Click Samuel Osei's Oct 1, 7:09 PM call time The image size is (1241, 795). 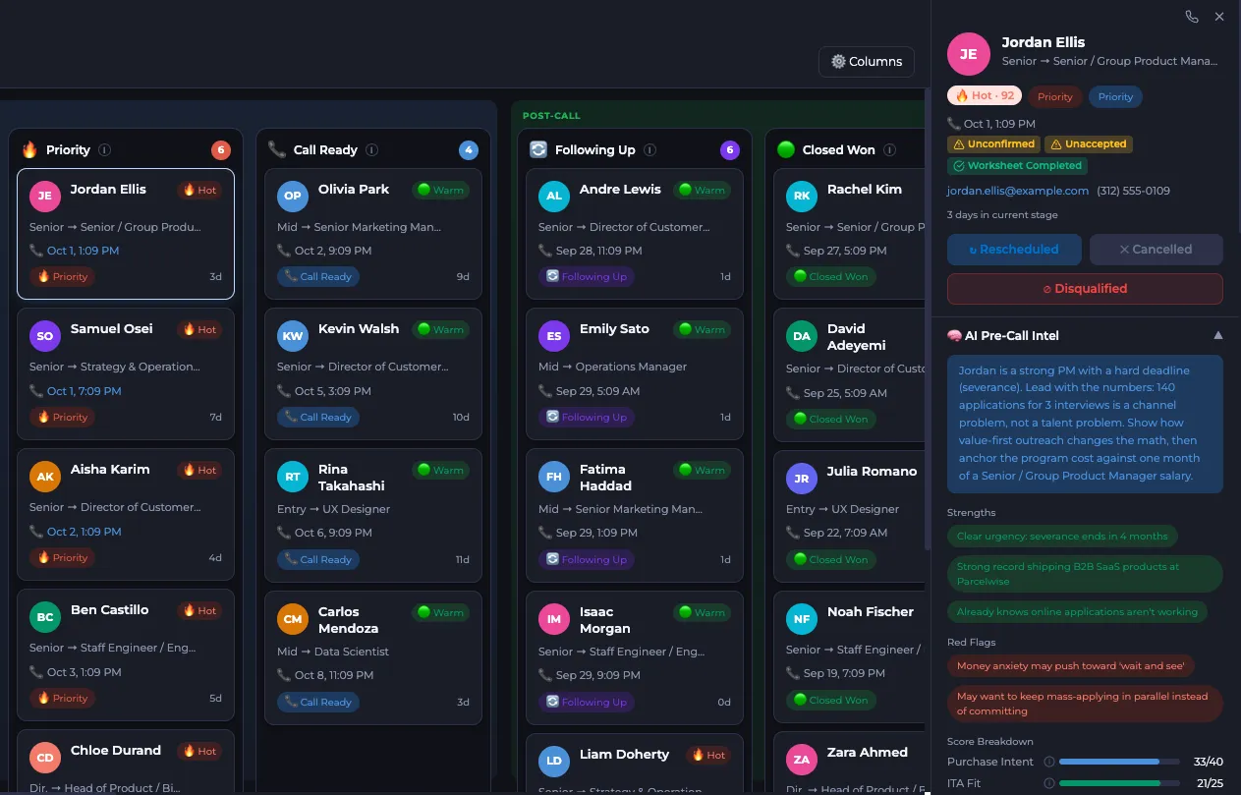coord(84,391)
